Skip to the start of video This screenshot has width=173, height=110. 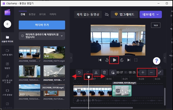coord(100,60)
